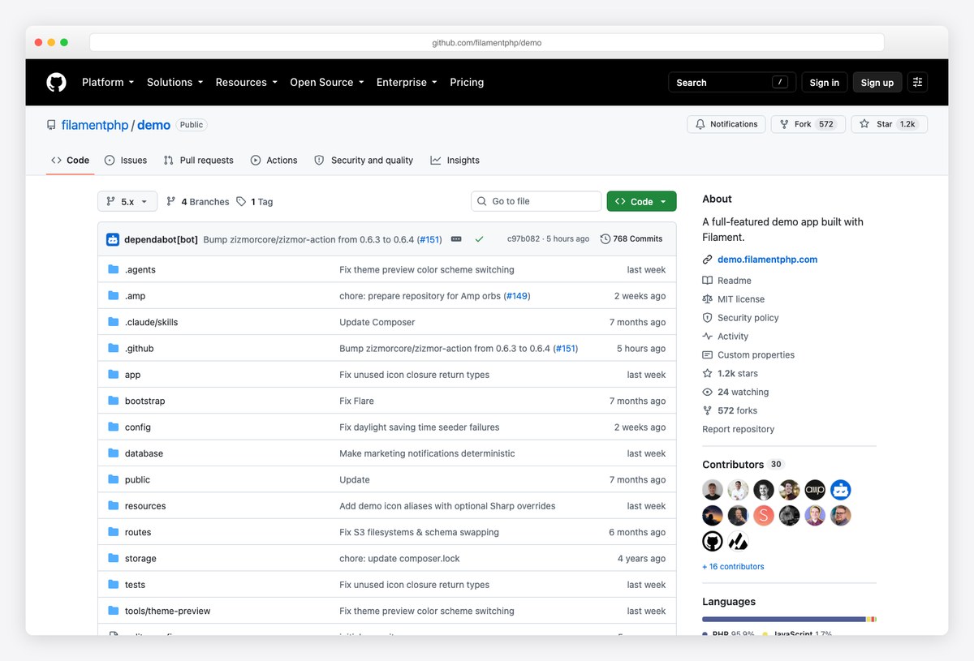Open the filamentphp owner link
Viewport: 974px width, 661px height.
[95, 125]
